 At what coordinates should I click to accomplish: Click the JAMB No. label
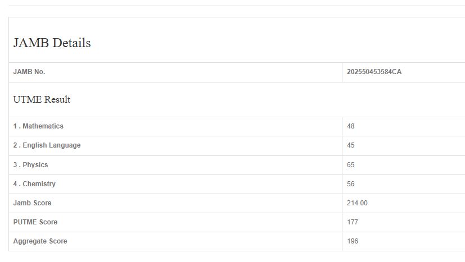tap(29, 72)
